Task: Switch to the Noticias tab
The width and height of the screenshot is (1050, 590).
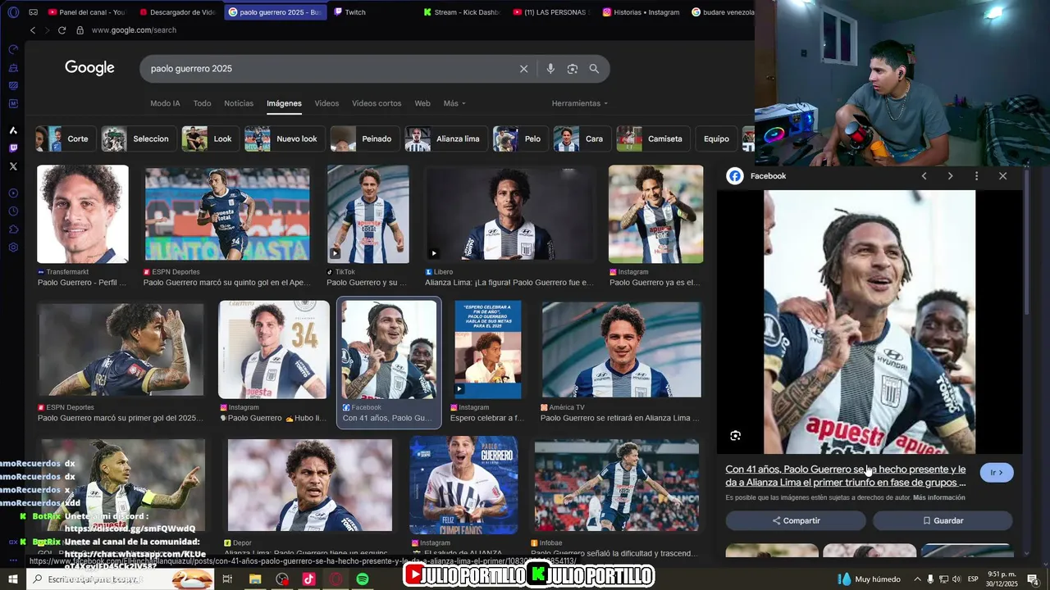Action: click(x=239, y=103)
